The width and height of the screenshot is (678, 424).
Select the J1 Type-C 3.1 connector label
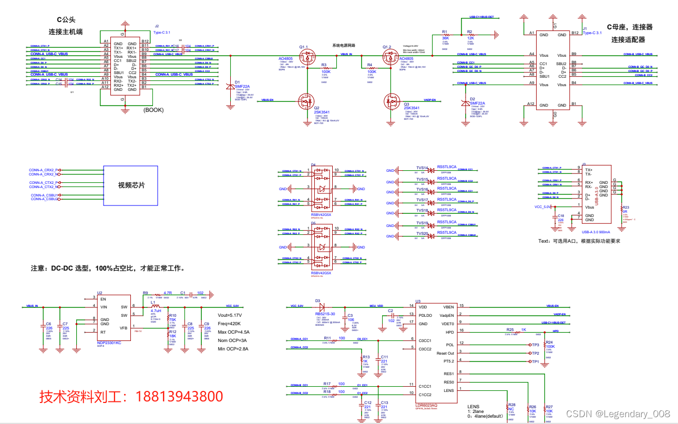(592, 32)
